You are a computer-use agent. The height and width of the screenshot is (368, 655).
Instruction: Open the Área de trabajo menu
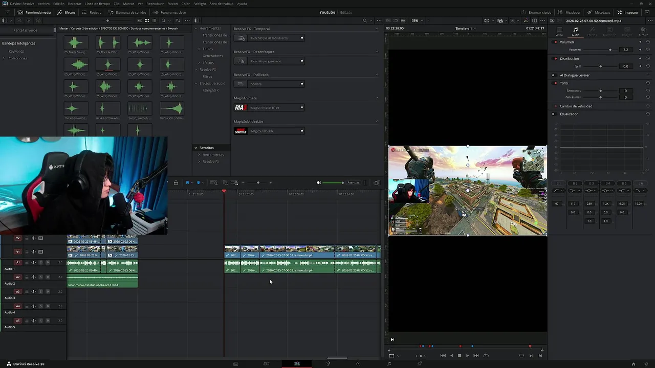point(222,4)
